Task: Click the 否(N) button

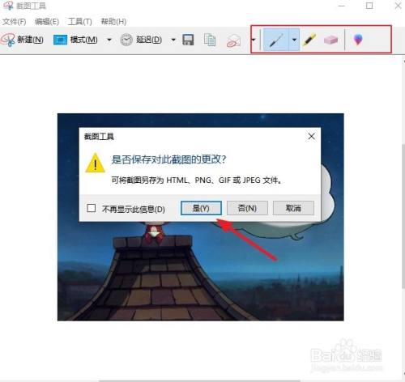Action: point(247,208)
